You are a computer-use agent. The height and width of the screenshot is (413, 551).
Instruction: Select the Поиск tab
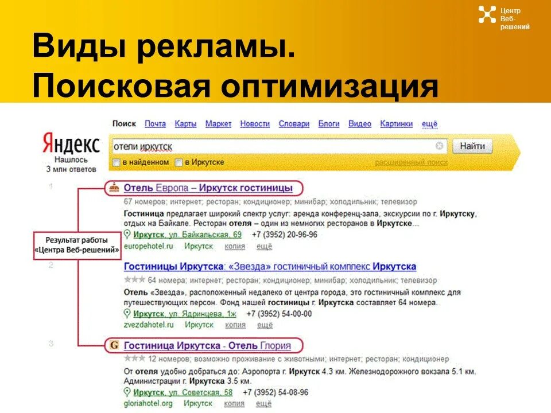click(124, 124)
